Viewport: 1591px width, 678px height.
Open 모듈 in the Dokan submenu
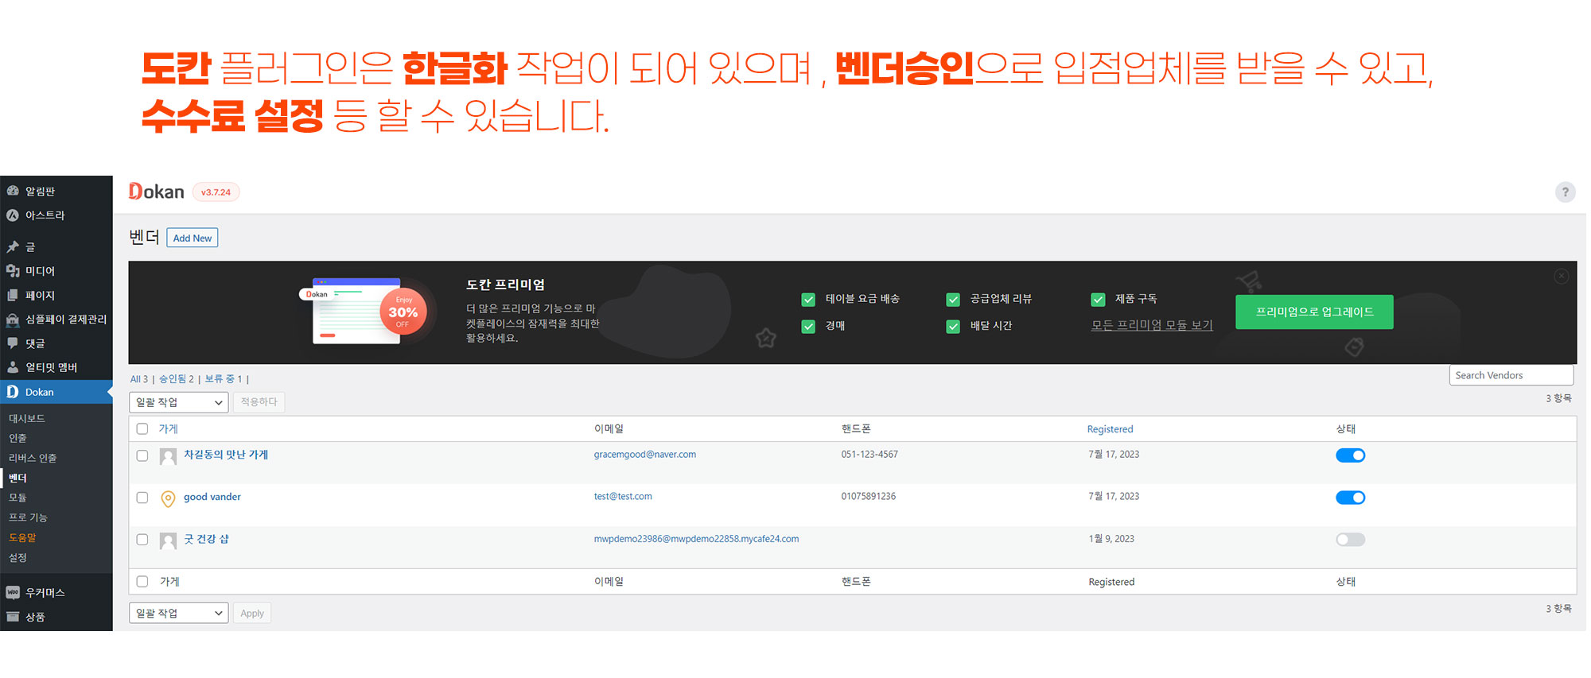pyautogui.click(x=18, y=498)
